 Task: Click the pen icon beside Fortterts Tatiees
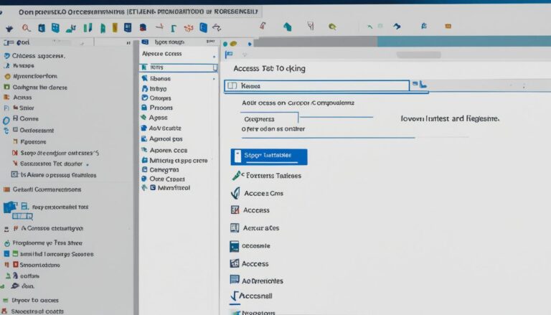coord(235,175)
